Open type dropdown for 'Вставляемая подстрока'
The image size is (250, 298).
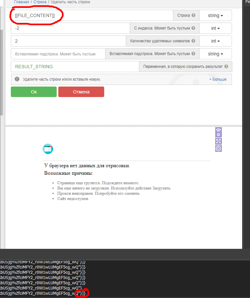(215, 54)
